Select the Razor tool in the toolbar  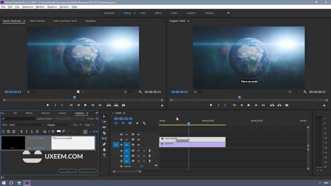pyautogui.click(x=104, y=133)
